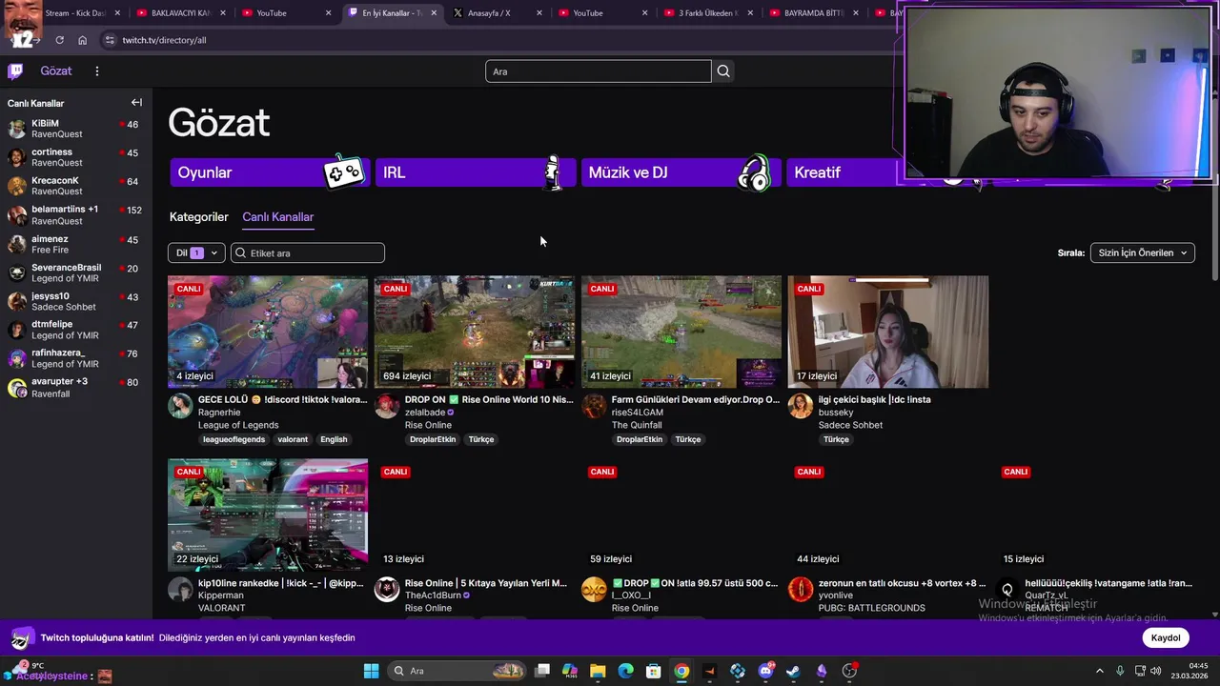Image resolution: width=1220 pixels, height=686 pixels.
Task: Open Windows Start menu
Action: tap(371, 671)
